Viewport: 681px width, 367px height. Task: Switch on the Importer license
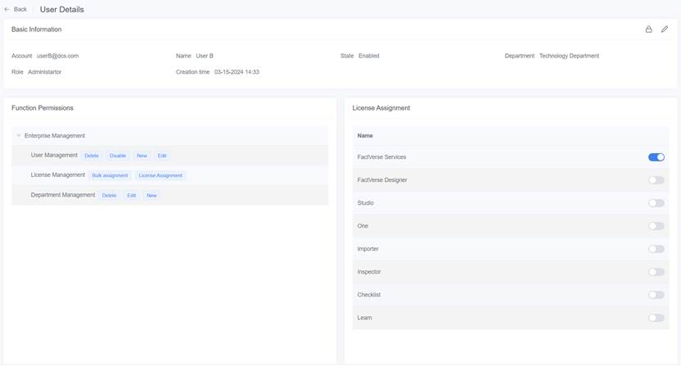[x=656, y=249]
